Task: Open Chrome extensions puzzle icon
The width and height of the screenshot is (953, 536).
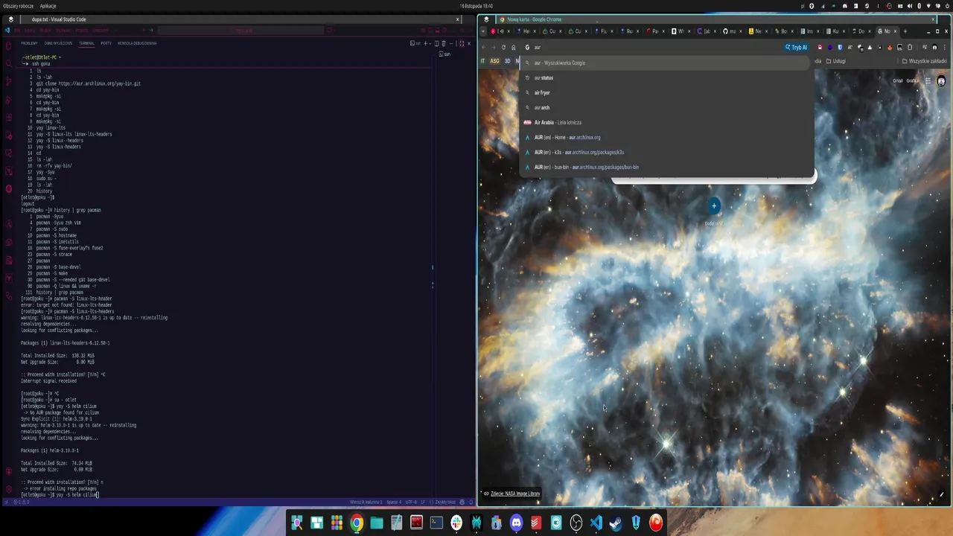Action: [x=910, y=47]
